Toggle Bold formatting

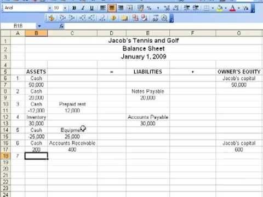click(74, 8)
